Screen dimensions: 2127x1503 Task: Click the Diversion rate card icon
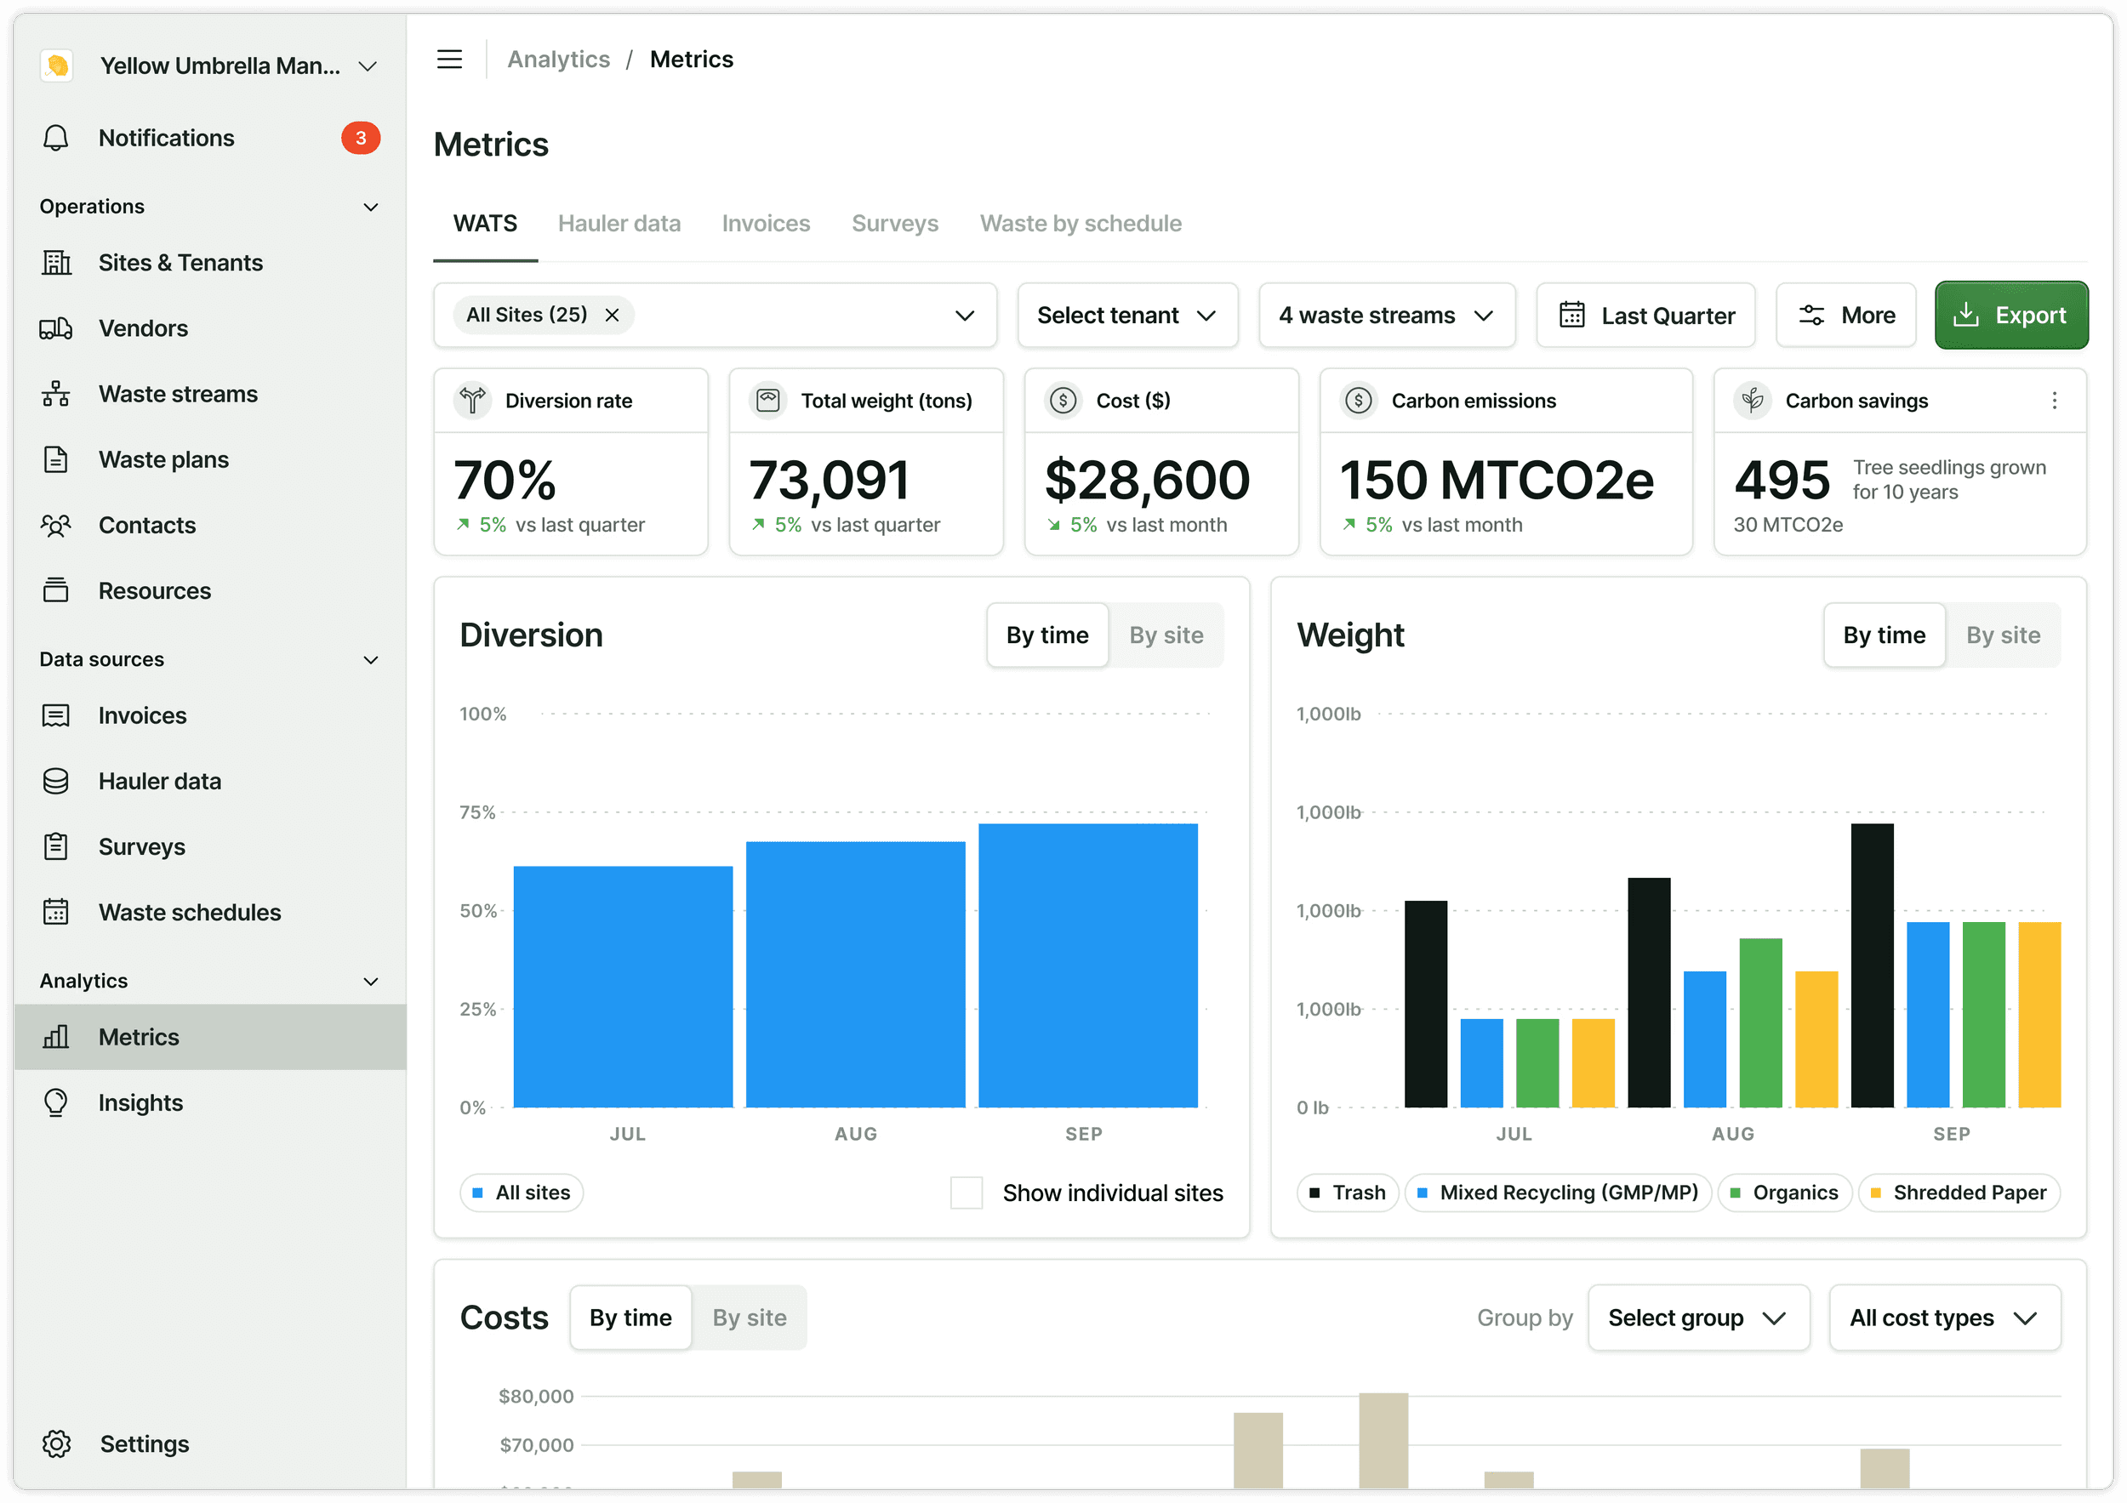472,401
